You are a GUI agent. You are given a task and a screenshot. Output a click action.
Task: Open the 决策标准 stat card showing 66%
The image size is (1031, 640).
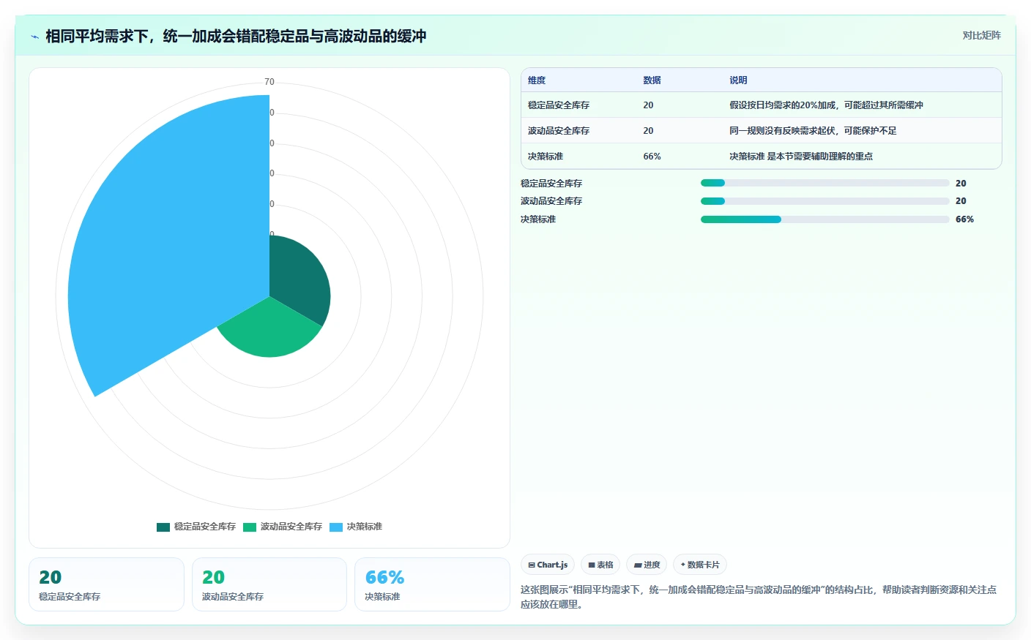432,584
